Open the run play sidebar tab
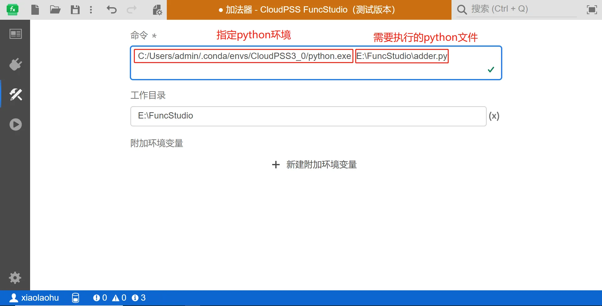The image size is (602, 306). click(15, 124)
